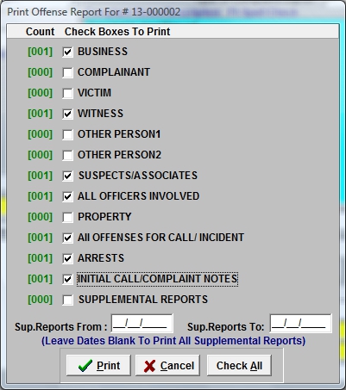Click the Leave Dates Blank hint text
346x390 pixels.
click(173, 341)
